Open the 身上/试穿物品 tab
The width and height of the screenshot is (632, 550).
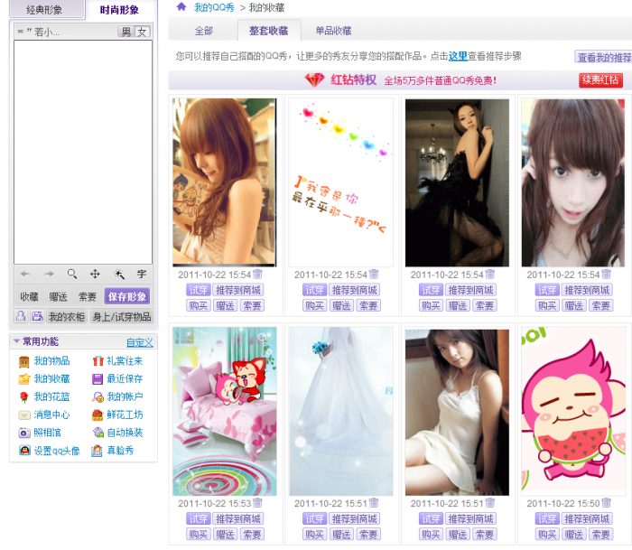[121, 317]
